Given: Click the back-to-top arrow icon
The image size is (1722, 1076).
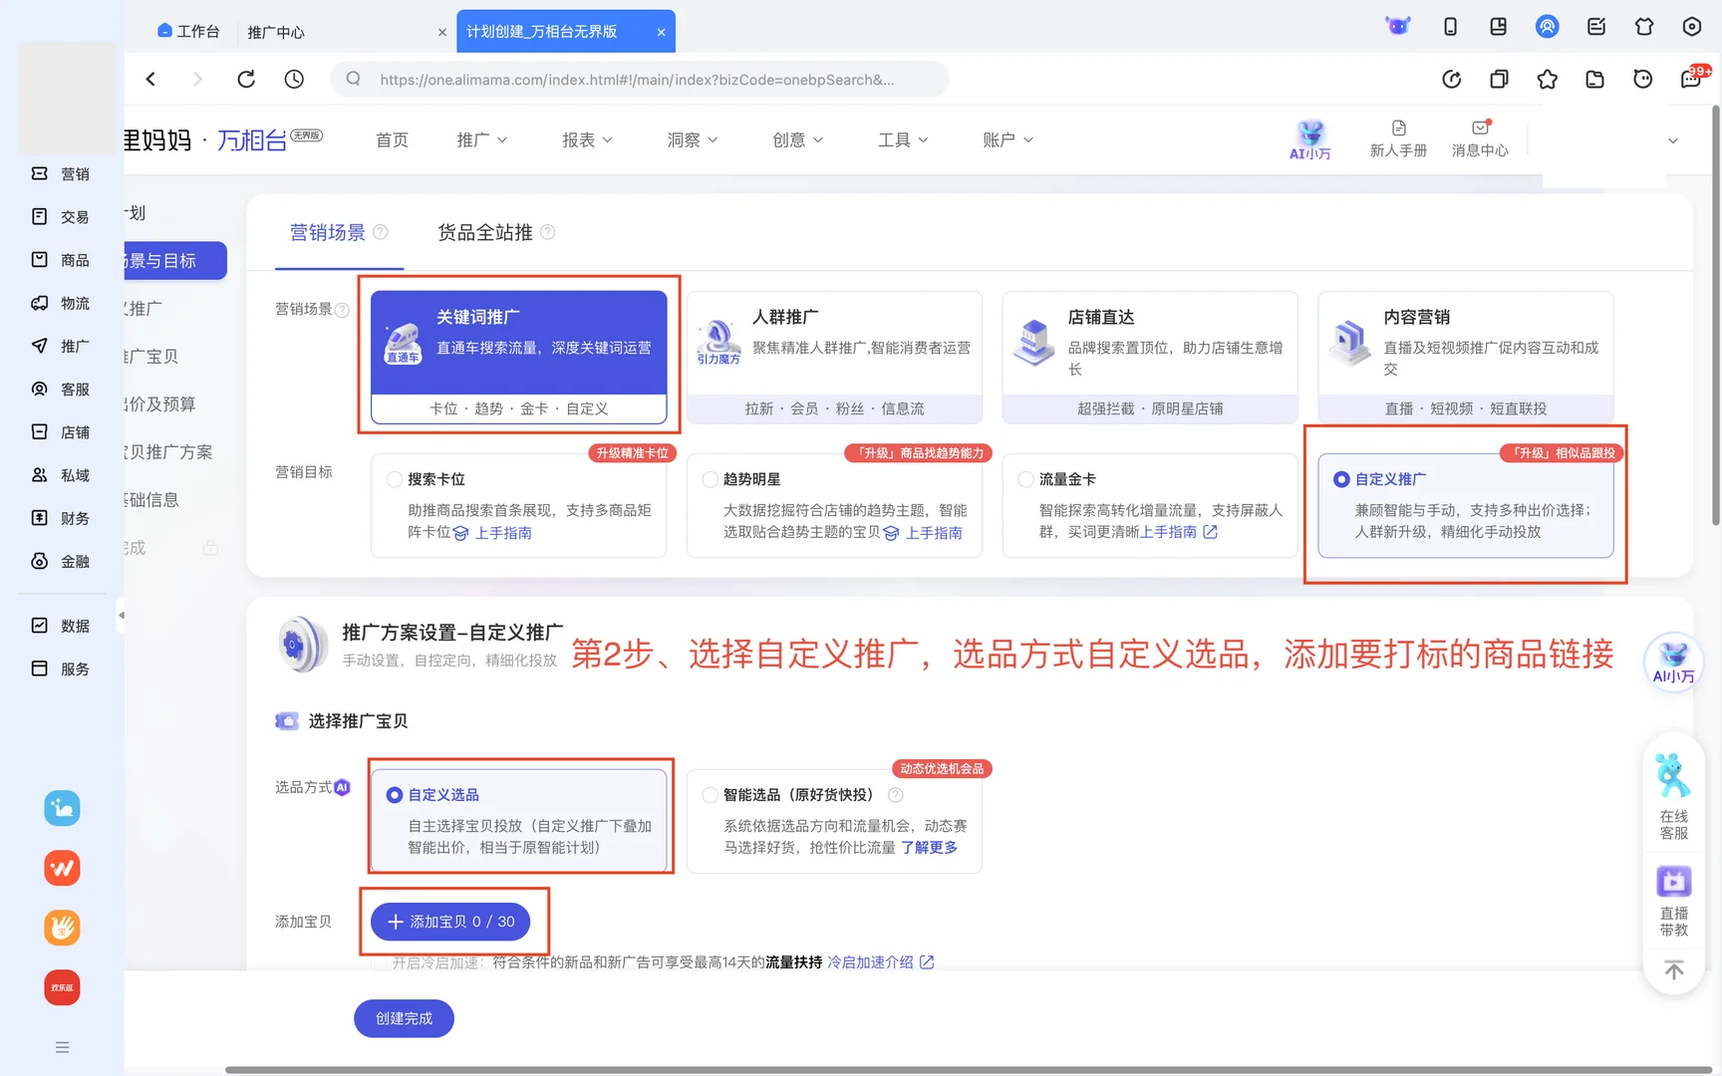Looking at the screenshot, I should tap(1673, 969).
